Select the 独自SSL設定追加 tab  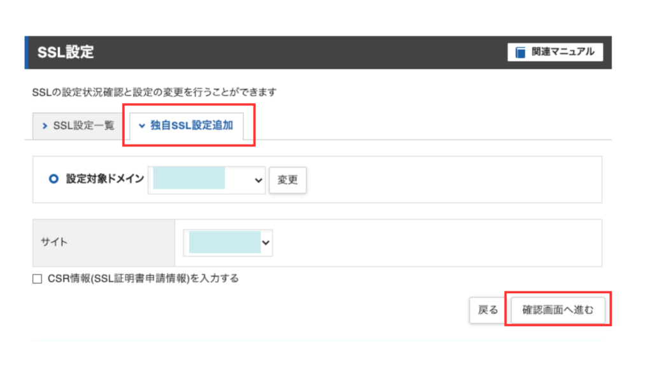[187, 126]
